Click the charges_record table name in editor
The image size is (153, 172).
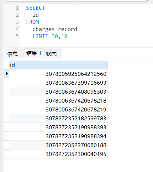tap(55, 29)
